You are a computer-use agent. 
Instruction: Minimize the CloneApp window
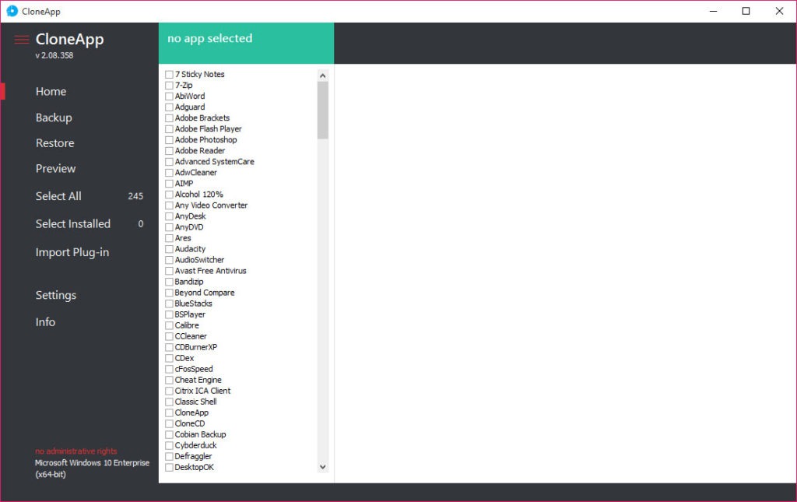coord(714,11)
